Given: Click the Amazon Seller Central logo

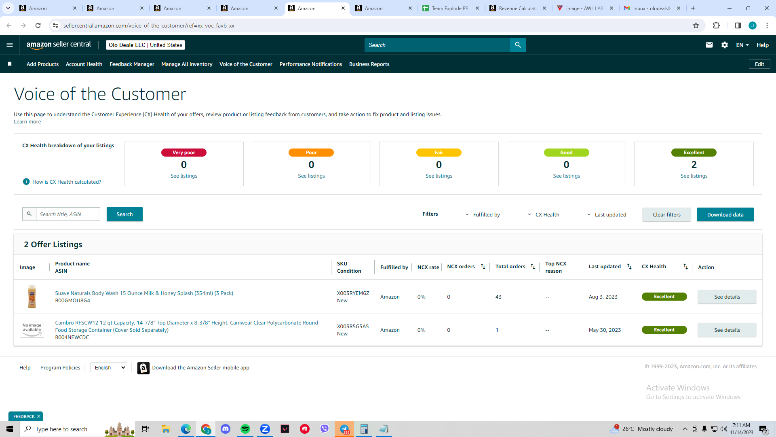Looking at the screenshot, I should coord(59,45).
